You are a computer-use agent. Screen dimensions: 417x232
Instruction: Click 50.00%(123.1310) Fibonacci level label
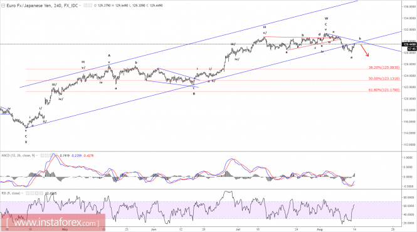point(384,79)
